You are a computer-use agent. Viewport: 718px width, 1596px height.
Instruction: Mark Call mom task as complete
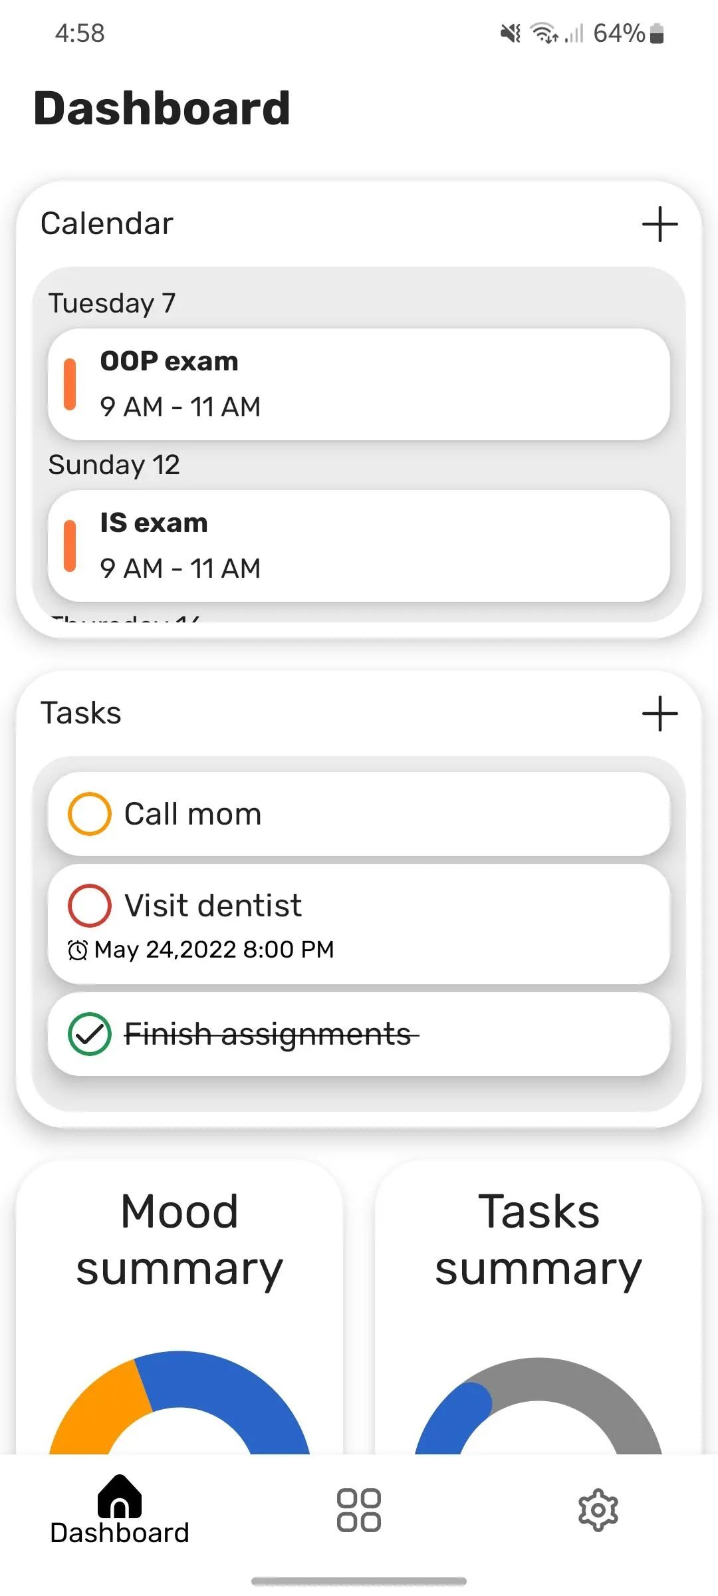click(x=89, y=814)
